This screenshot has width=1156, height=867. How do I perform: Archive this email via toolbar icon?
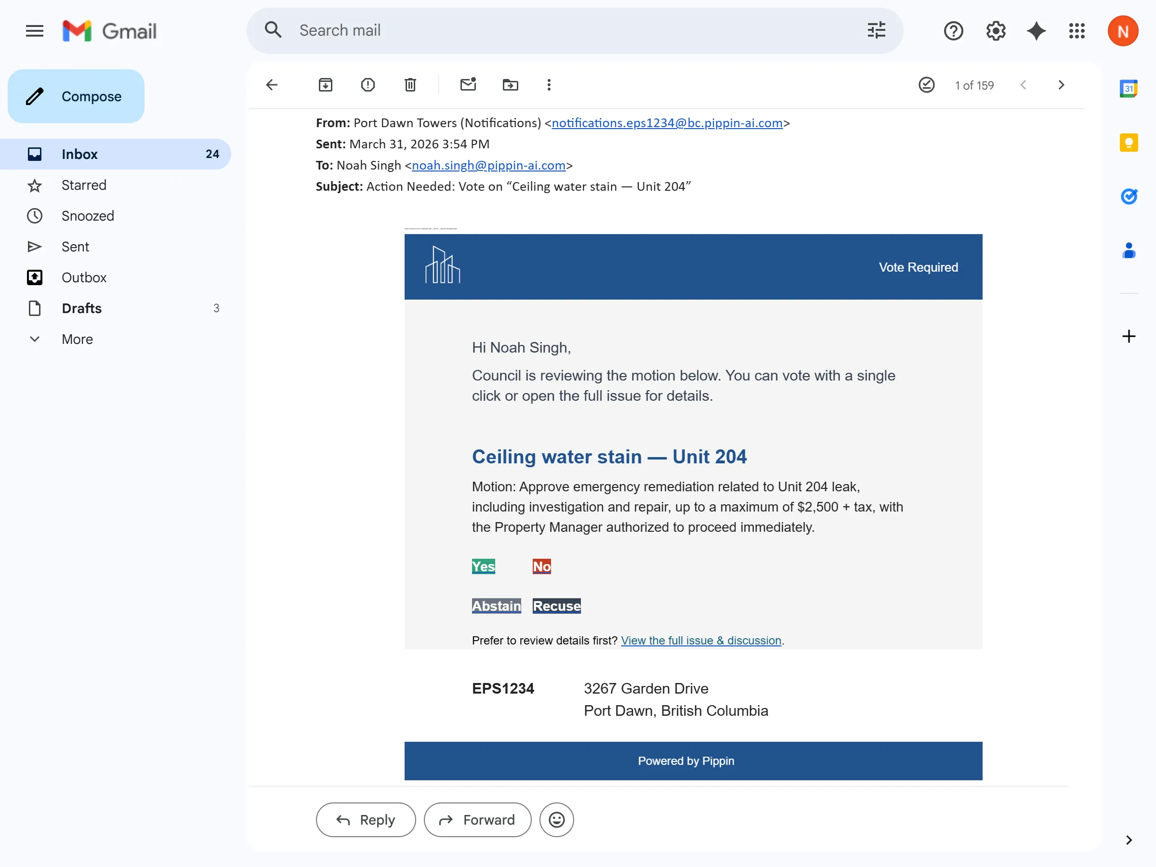(325, 85)
